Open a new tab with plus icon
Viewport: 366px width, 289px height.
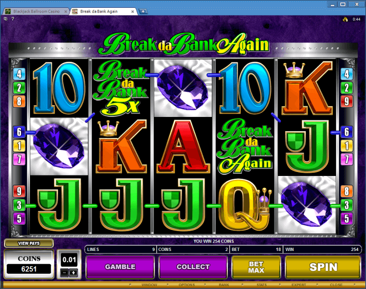[x=143, y=11]
